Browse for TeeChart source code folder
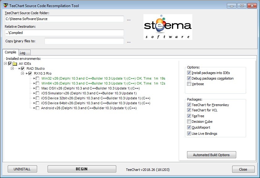Image resolution: width=260 pixels, height=178 pixels. pyautogui.click(x=129, y=19)
